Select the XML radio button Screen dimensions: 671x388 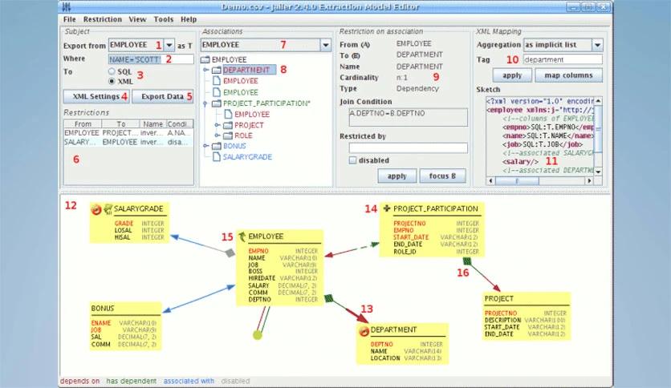click(112, 81)
